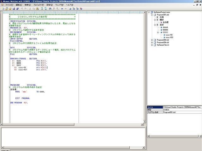Open the 設定 menu

[x=50, y=5]
